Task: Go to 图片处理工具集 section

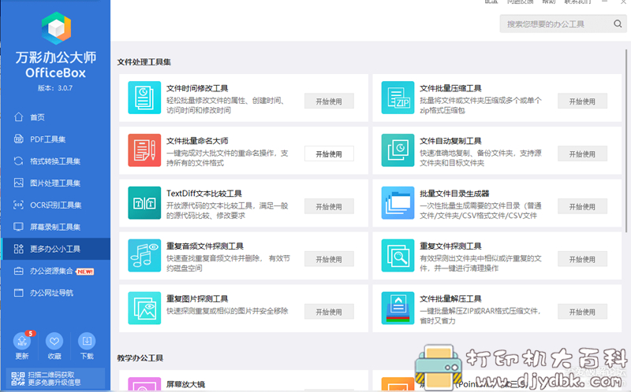Action: [55, 183]
